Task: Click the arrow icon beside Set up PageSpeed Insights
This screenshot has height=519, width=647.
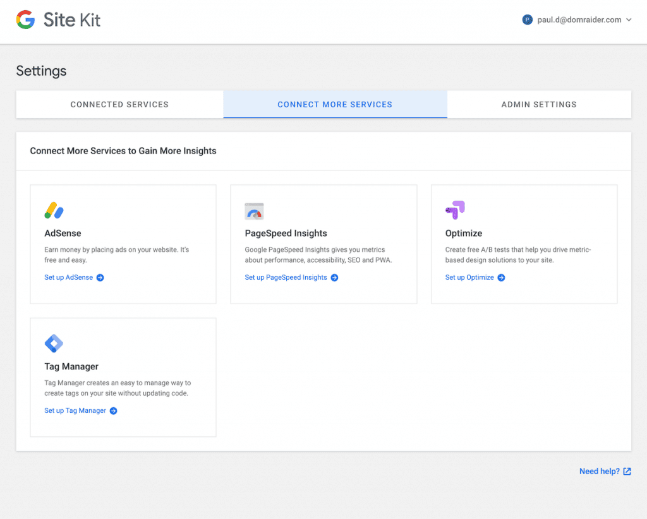Action: click(335, 278)
